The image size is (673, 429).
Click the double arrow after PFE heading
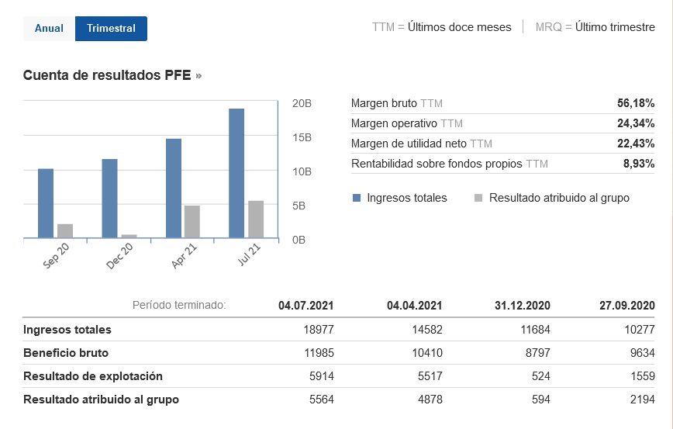pyautogui.click(x=198, y=76)
